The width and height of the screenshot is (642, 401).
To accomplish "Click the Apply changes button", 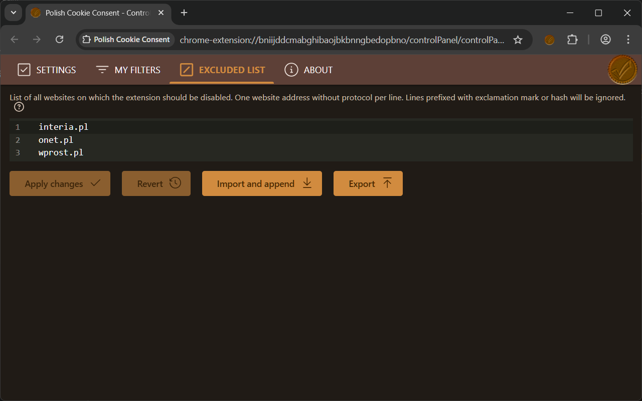I will (x=60, y=183).
